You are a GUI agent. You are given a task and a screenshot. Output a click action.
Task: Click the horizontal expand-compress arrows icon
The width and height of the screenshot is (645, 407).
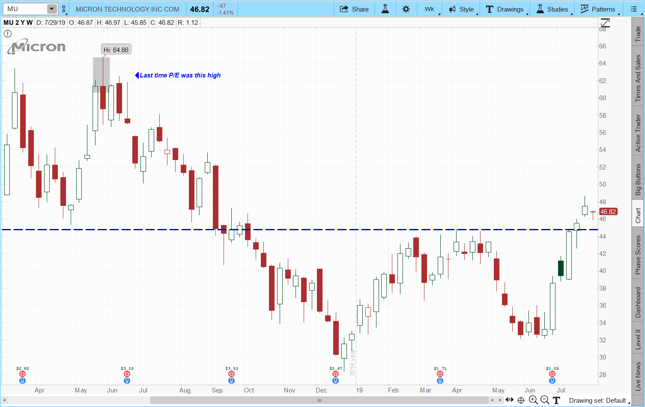[510, 400]
